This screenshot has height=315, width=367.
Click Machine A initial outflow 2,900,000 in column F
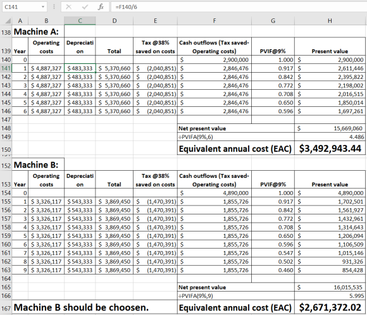tap(215, 60)
